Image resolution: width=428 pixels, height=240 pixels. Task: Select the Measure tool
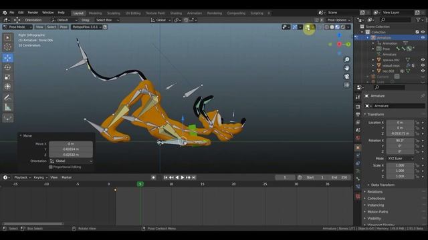7,107
